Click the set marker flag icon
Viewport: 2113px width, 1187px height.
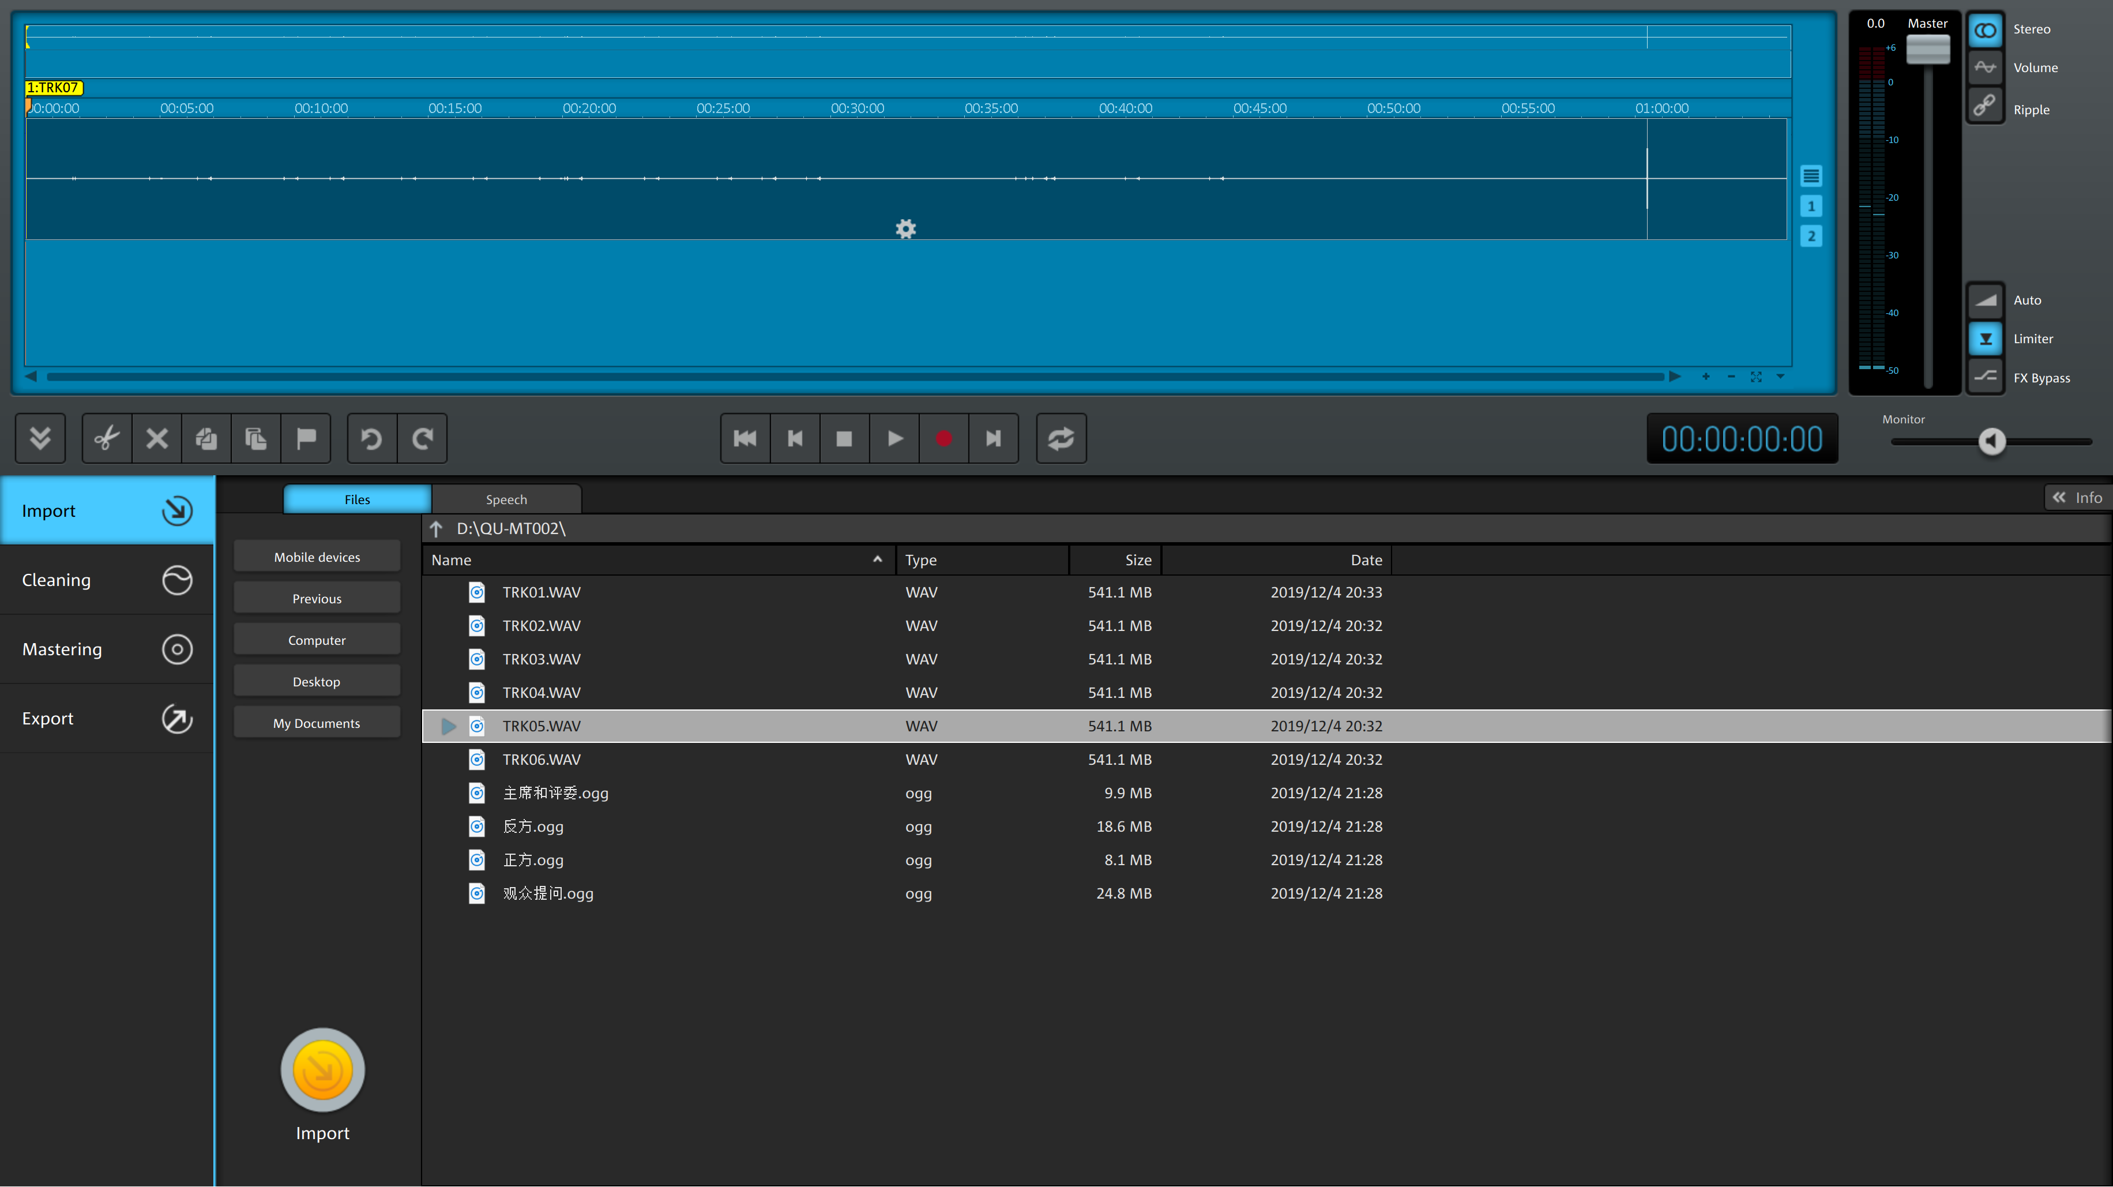(306, 439)
